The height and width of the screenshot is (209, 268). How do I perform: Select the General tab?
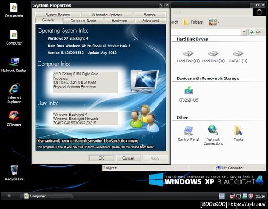coord(49,20)
